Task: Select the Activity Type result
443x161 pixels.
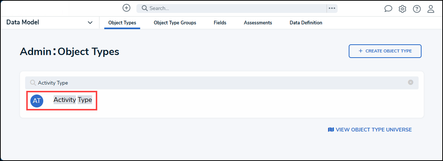Action: point(72,100)
